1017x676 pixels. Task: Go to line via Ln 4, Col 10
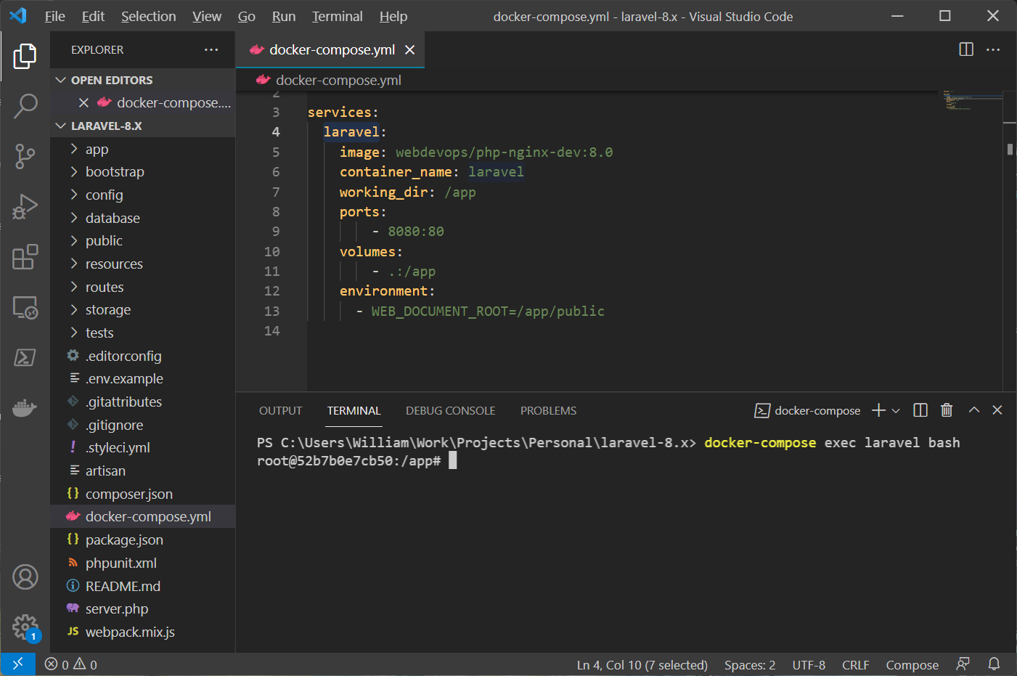[642, 664]
